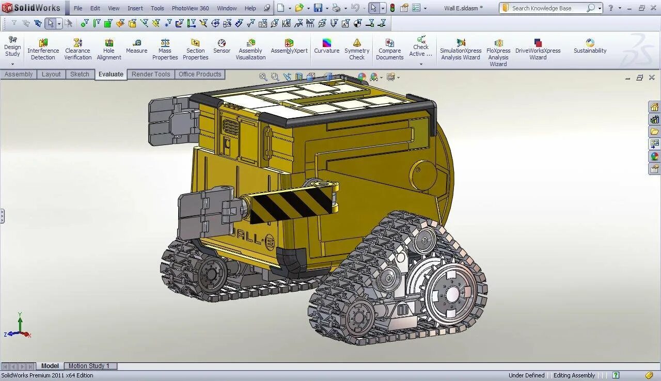Click the status bar Help question icon
Screen dimensions: 661x381
[616, 375]
